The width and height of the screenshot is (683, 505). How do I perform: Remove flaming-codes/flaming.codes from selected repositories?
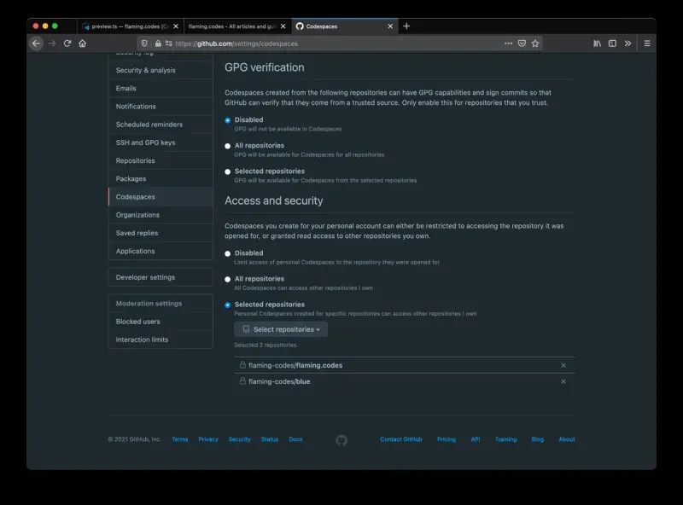tap(563, 365)
